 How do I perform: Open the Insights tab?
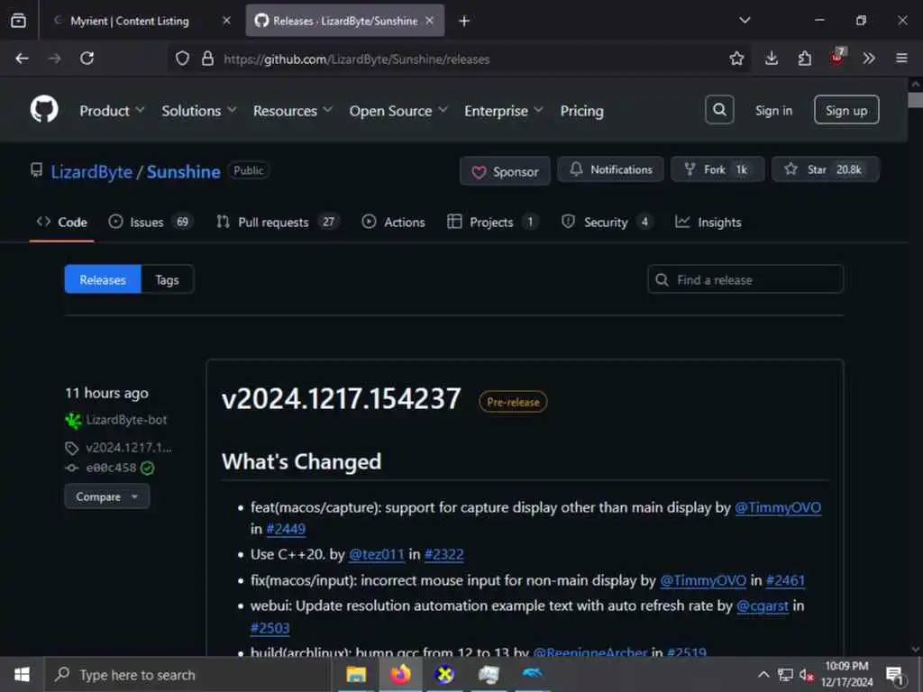pos(708,223)
